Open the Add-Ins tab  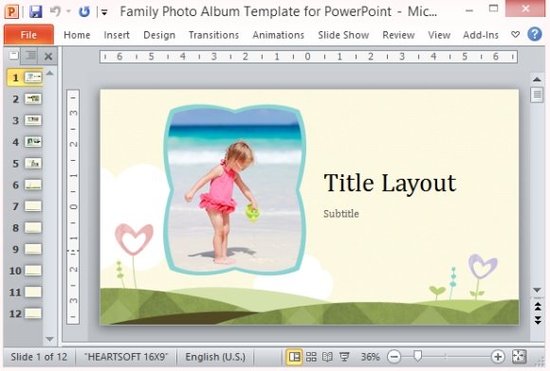pos(481,35)
